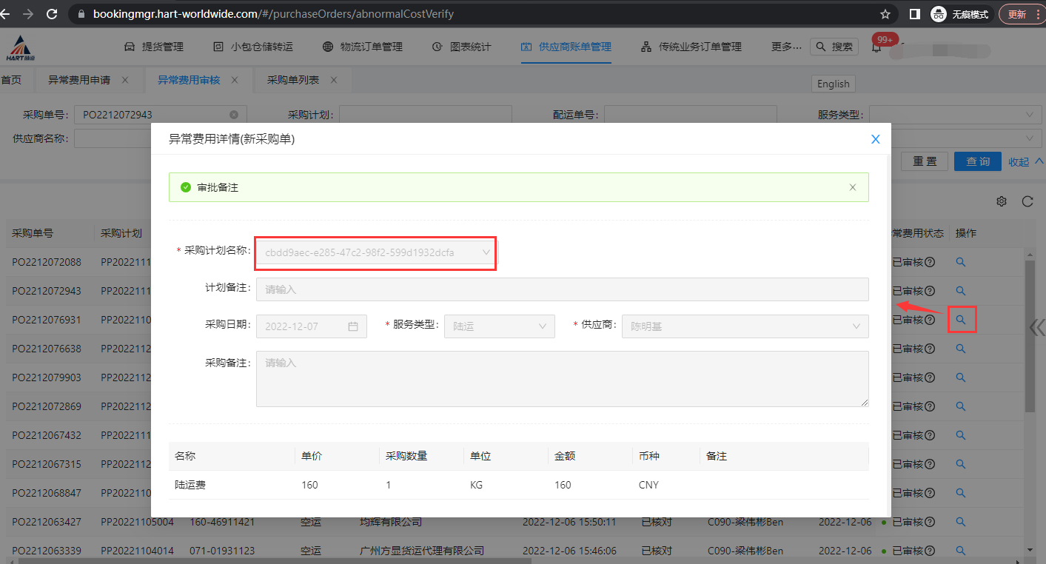Open the 采购计划名称 dropdown
Screen dimensions: 1046x564
coord(376,252)
